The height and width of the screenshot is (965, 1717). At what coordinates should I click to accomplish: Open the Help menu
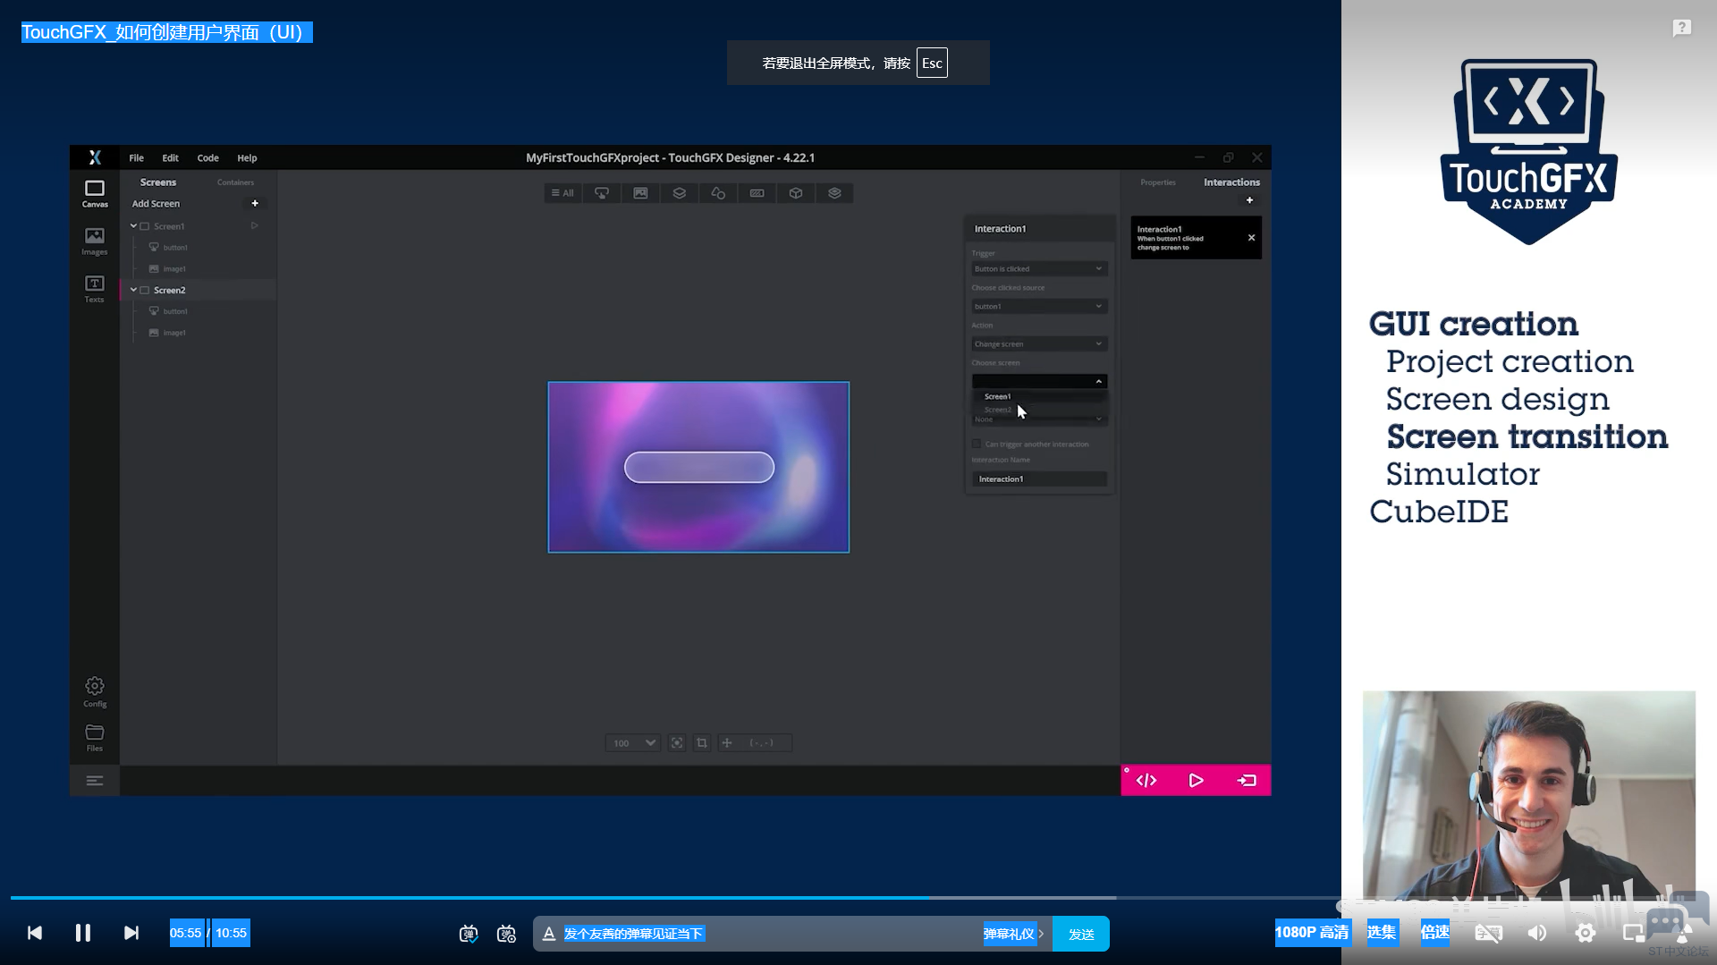(x=247, y=158)
